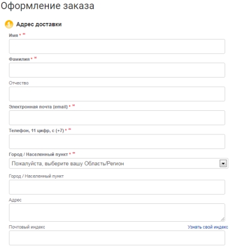
Task: Click the 'Электронная почта (email)' label
Action: 39,107
